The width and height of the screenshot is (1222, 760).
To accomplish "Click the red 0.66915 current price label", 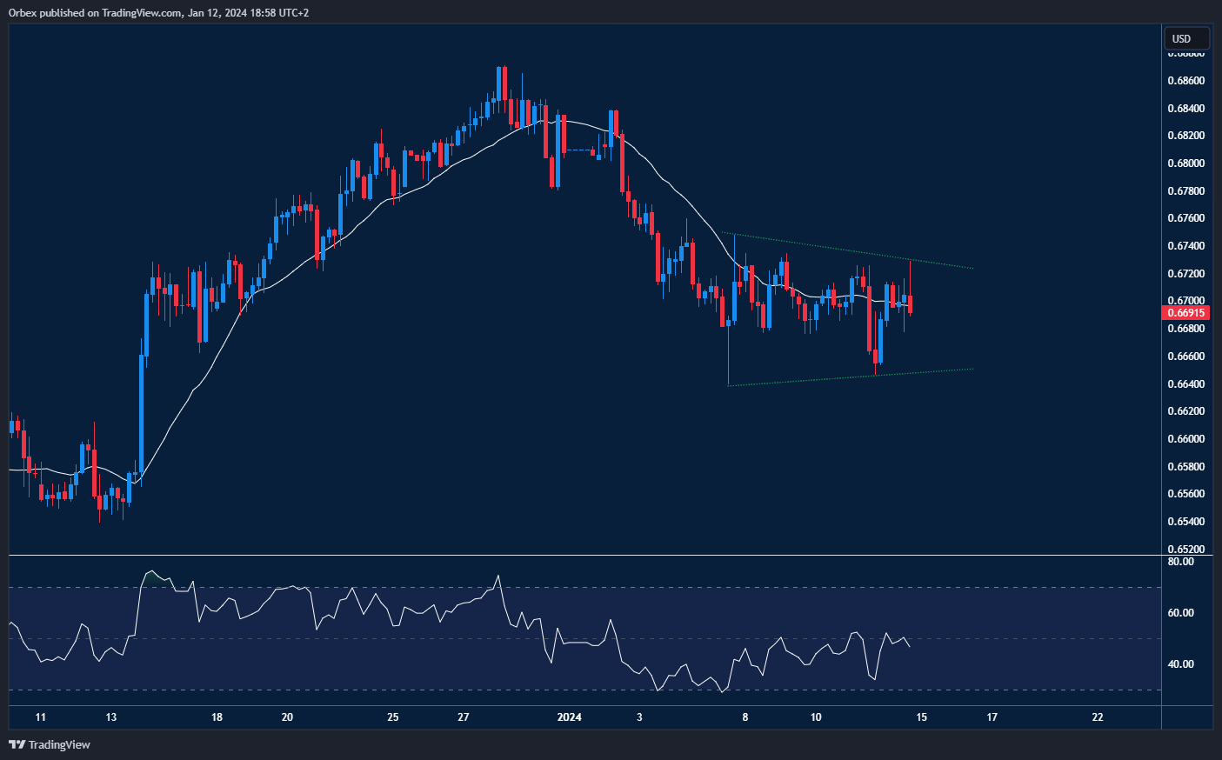I will coord(1186,313).
